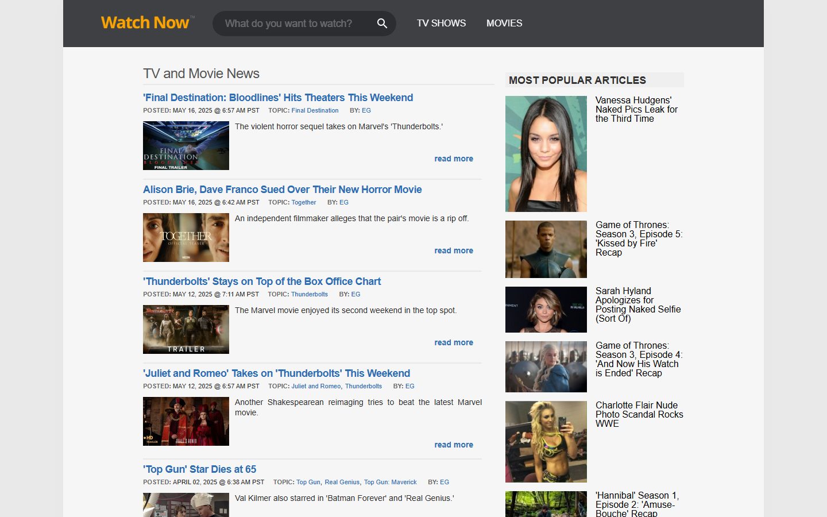Click 'The Marvel movie enjoyed its second weekend' text

click(x=346, y=310)
